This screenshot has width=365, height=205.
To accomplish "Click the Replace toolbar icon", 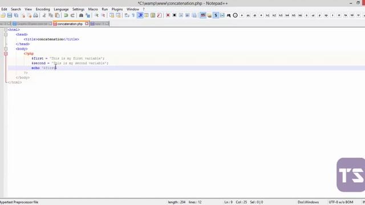I will 88,15.
